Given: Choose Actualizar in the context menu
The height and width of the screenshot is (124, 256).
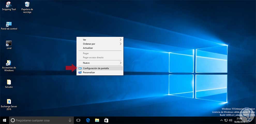Looking at the screenshot, I should pyautogui.click(x=100, y=48).
